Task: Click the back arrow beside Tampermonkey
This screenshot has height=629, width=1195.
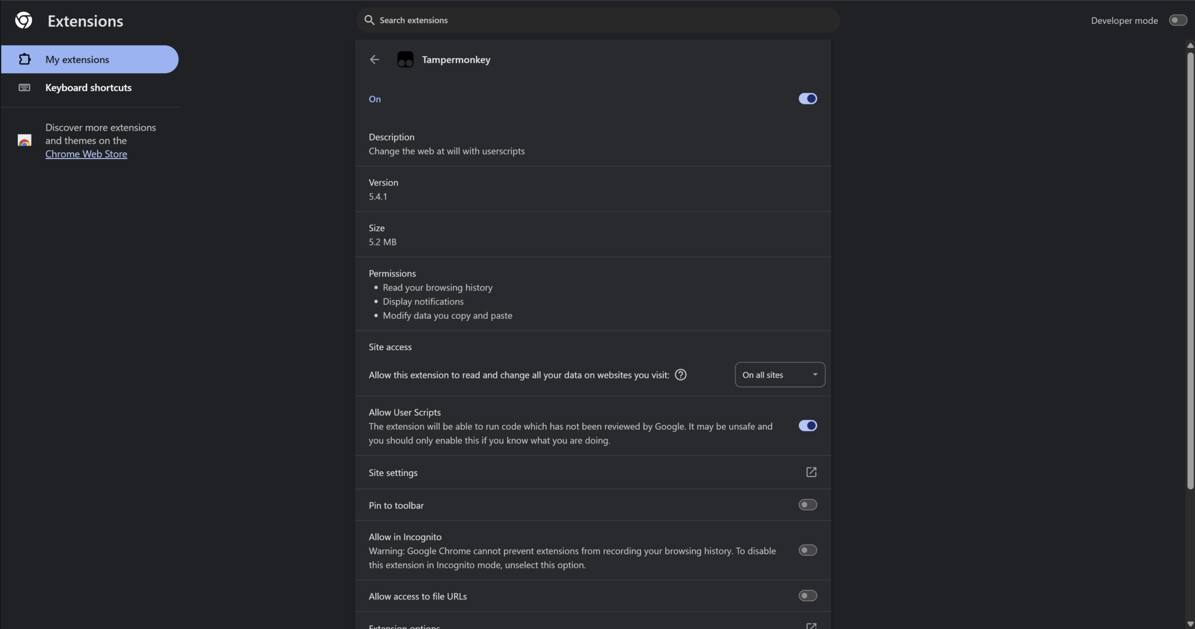Action: pos(374,59)
